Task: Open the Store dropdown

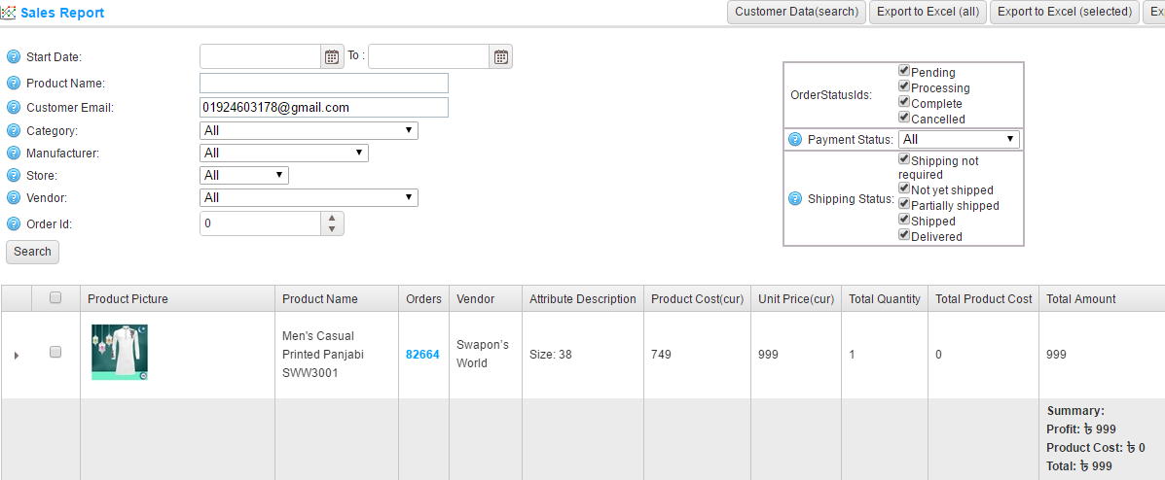Action: (243, 175)
